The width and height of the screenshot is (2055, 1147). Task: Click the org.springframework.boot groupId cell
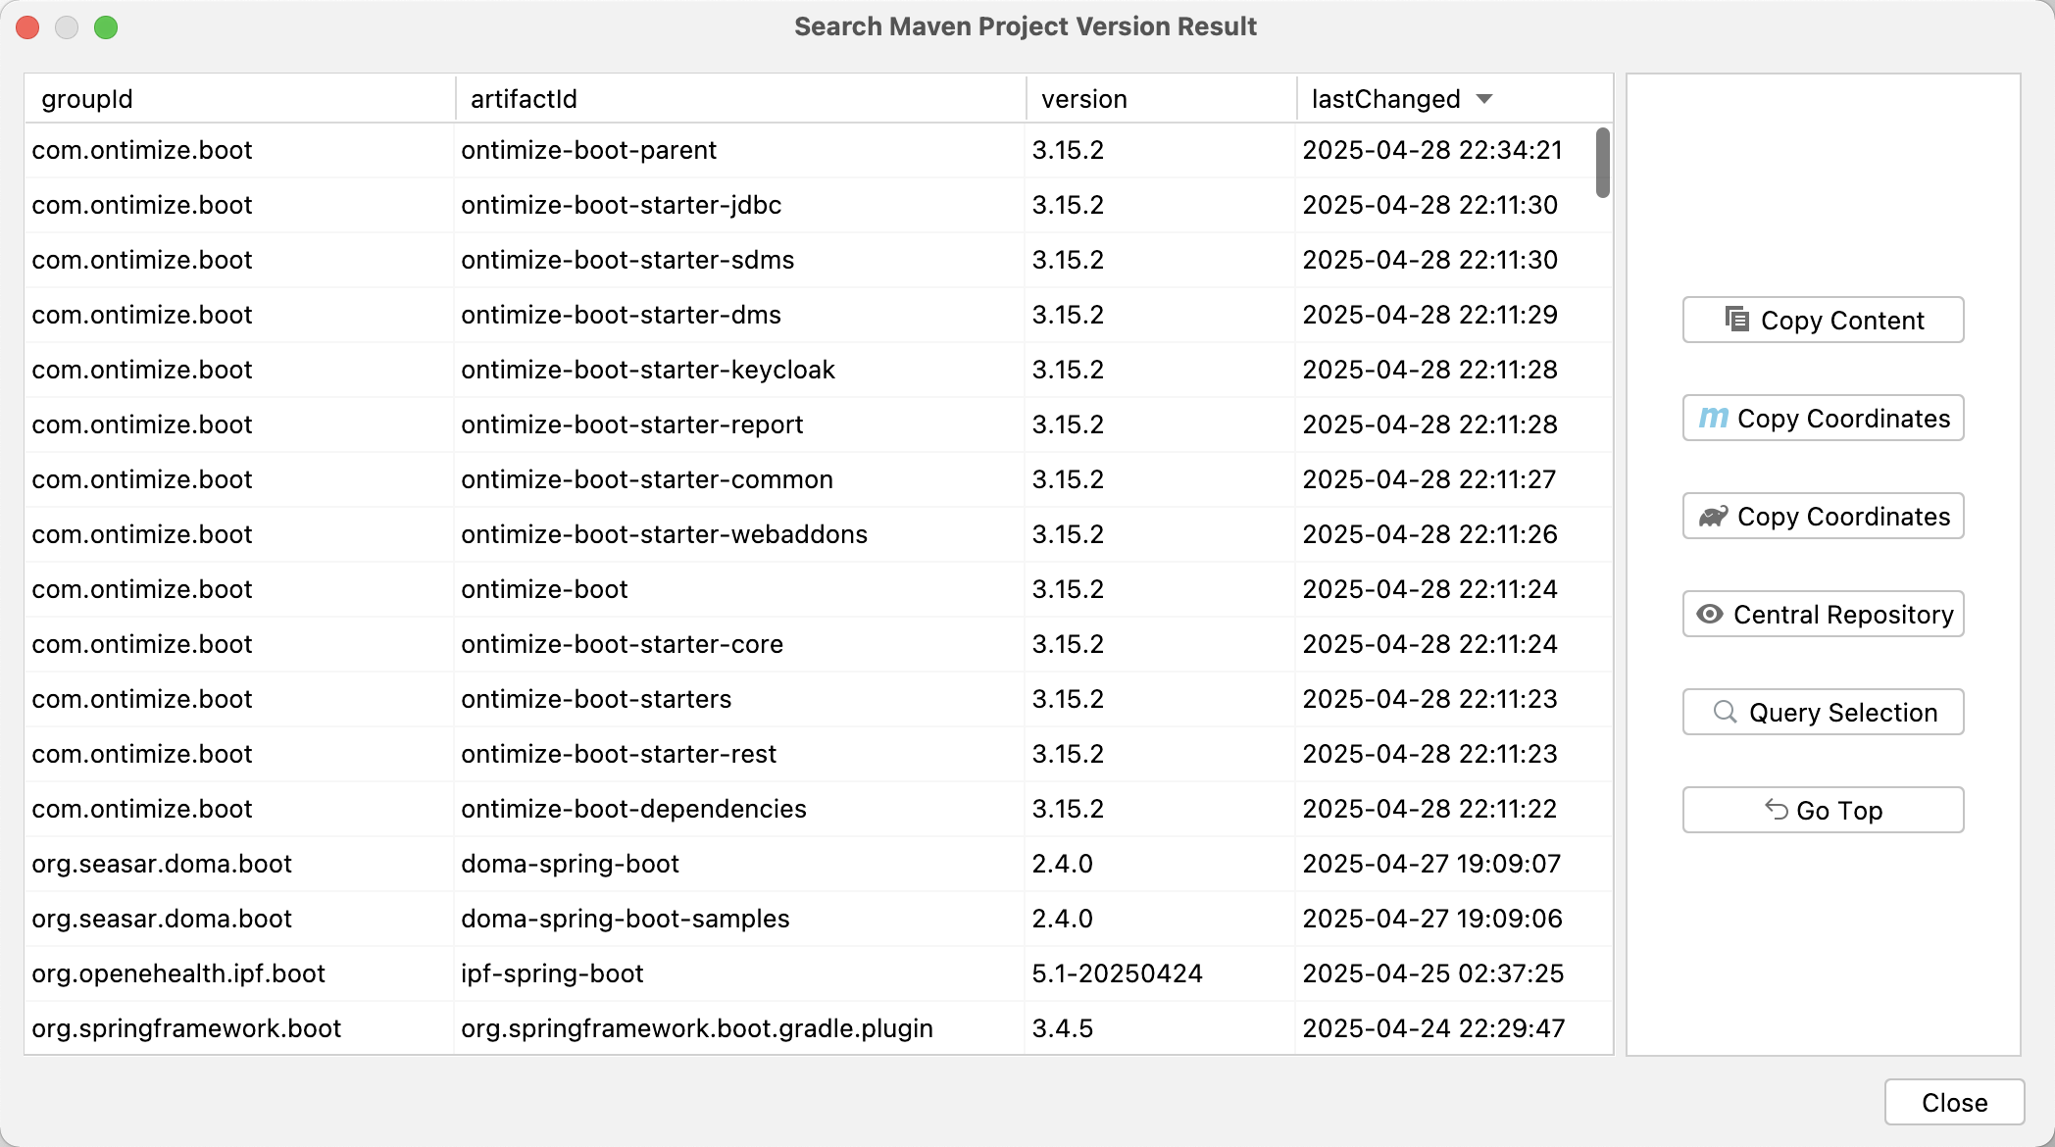pos(239,1028)
